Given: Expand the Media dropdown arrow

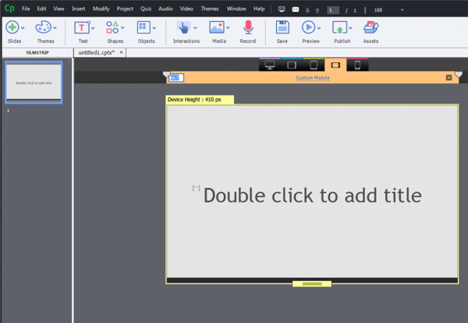Looking at the screenshot, I should [228, 28].
